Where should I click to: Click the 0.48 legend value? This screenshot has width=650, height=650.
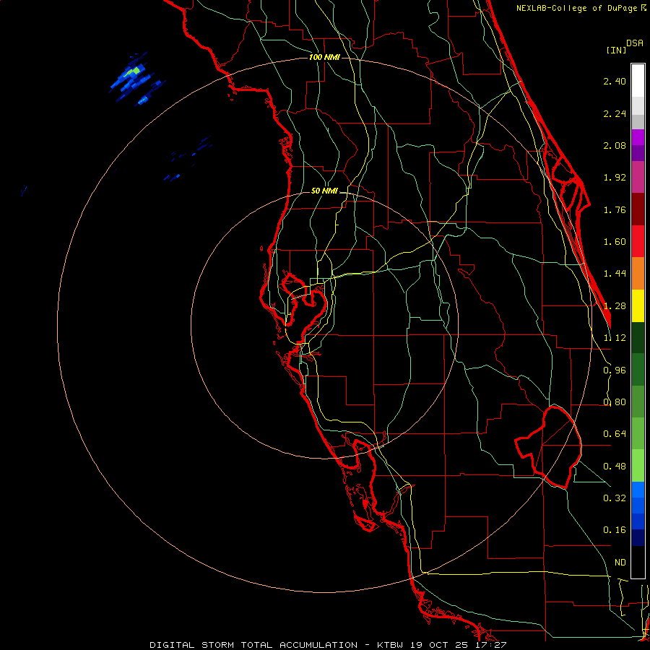click(x=615, y=467)
